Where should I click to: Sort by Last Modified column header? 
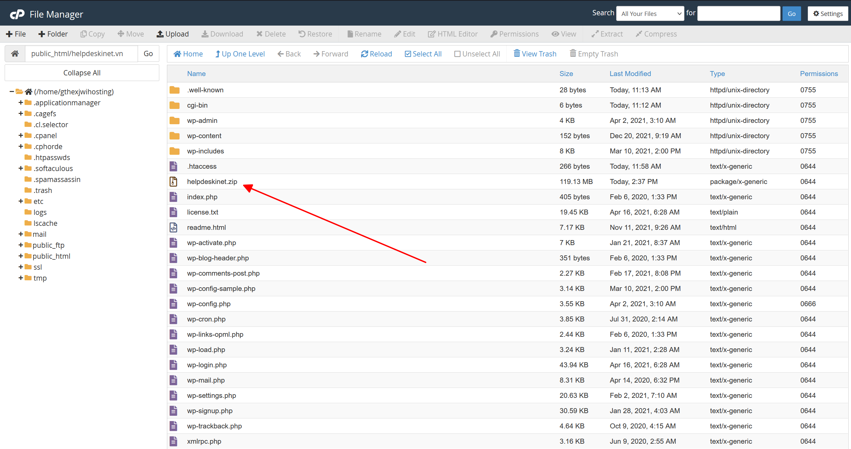click(x=630, y=74)
